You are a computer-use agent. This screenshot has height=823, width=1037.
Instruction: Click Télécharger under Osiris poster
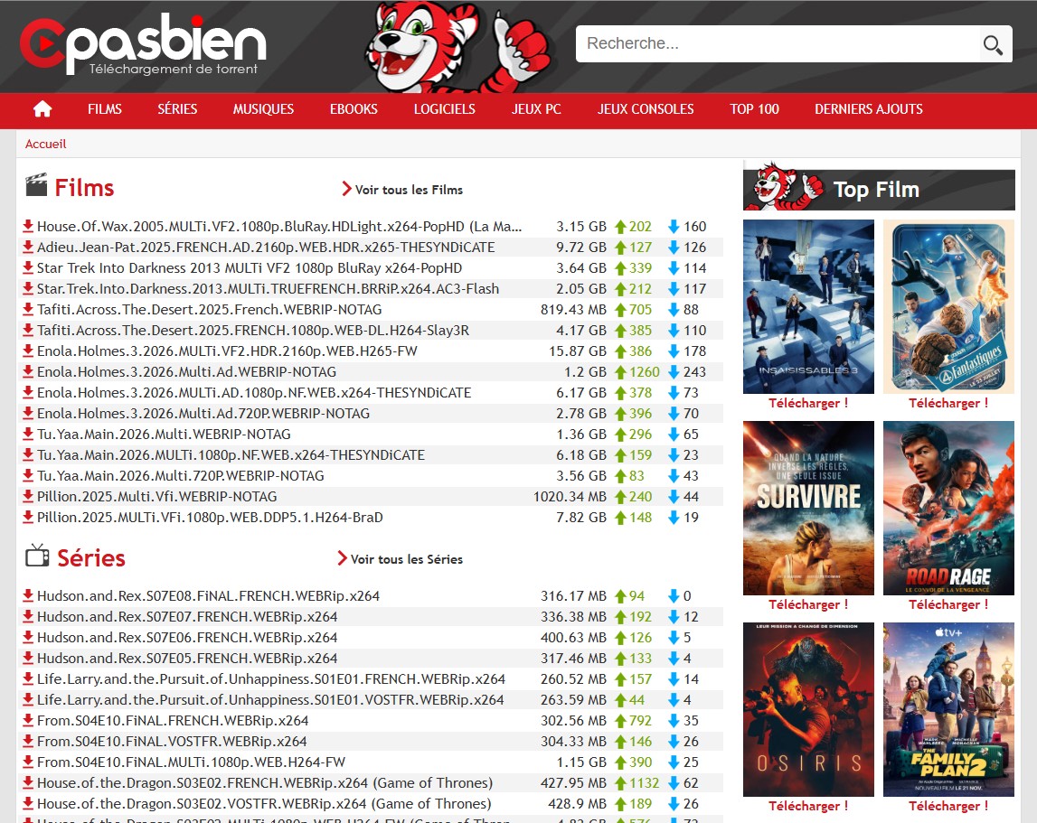(808, 807)
